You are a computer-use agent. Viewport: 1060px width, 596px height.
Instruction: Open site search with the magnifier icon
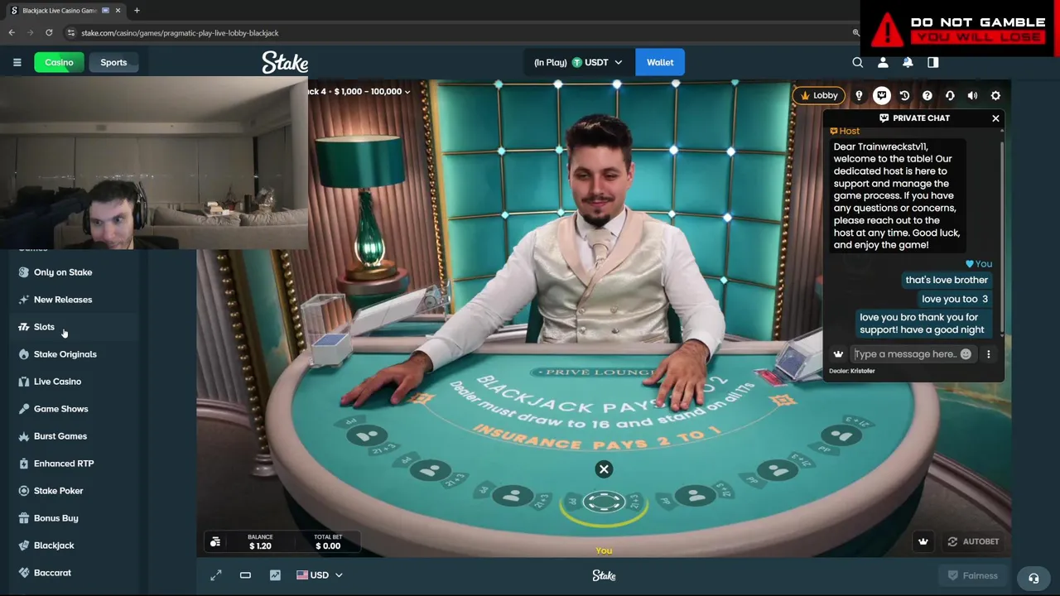pyautogui.click(x=858, y=62)
